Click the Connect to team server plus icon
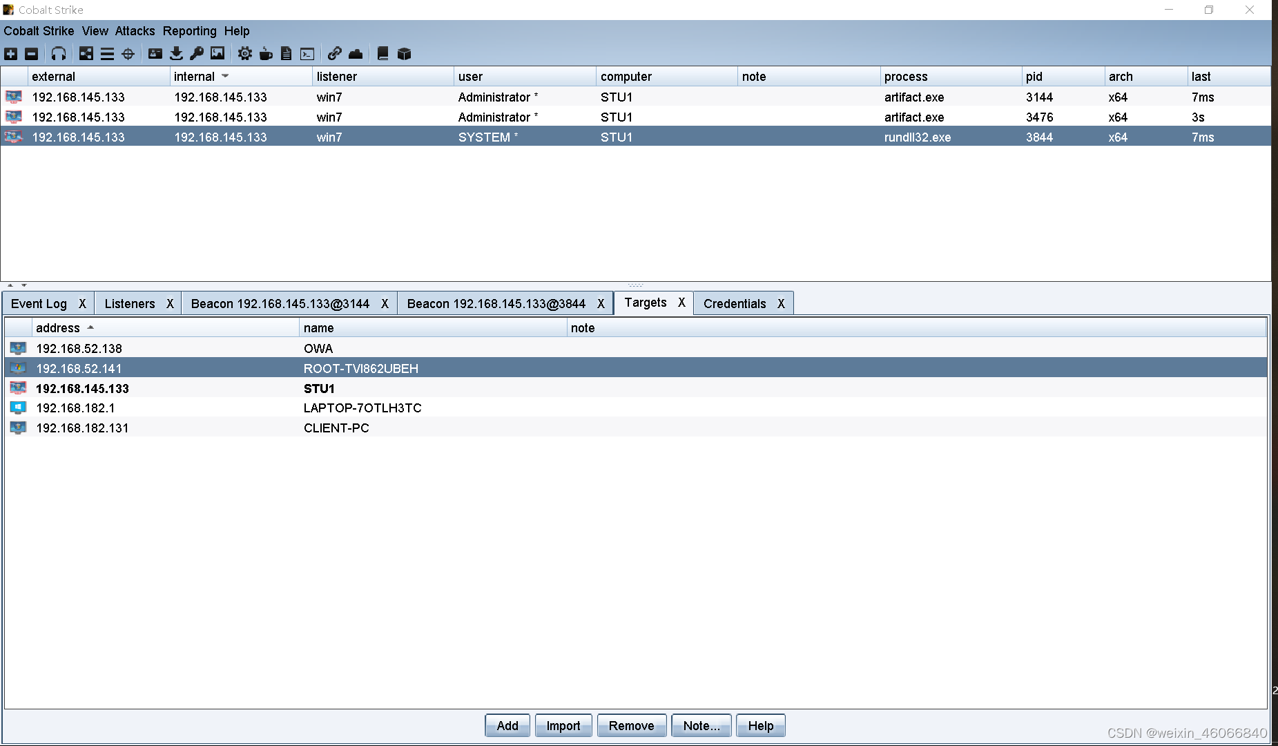This screenshot has height=746, width=1278. click(11, 54)
